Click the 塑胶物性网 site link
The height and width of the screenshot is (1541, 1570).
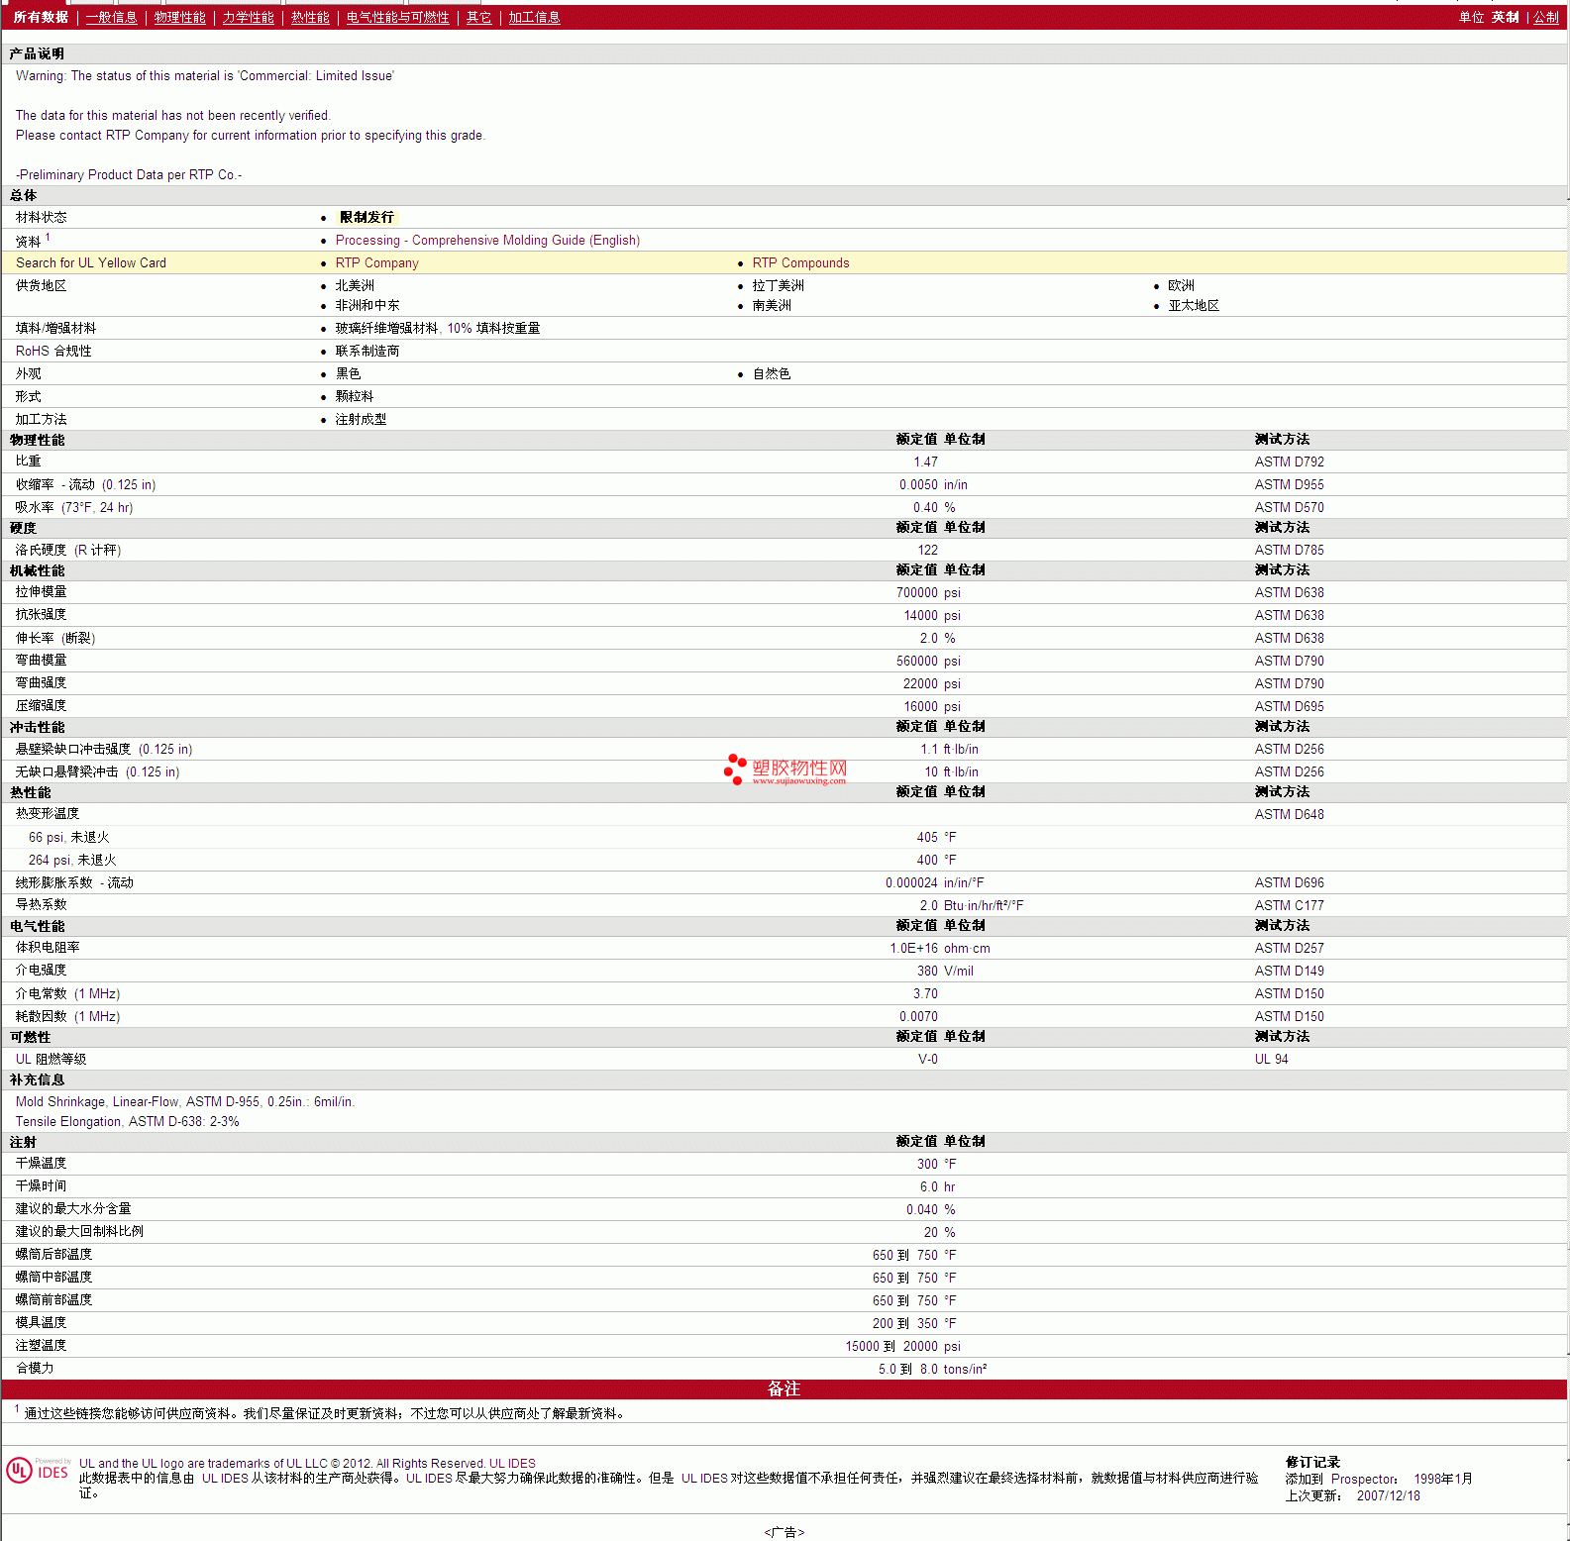[786, 770]
